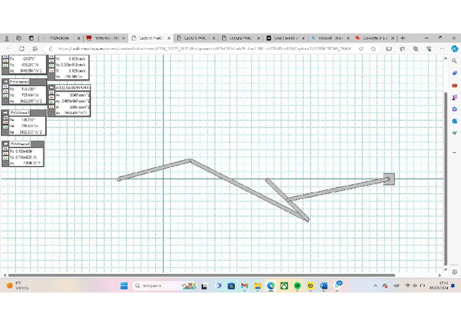
Task: Open the Copilot sidebar
Action: click(x=454, y=49)
